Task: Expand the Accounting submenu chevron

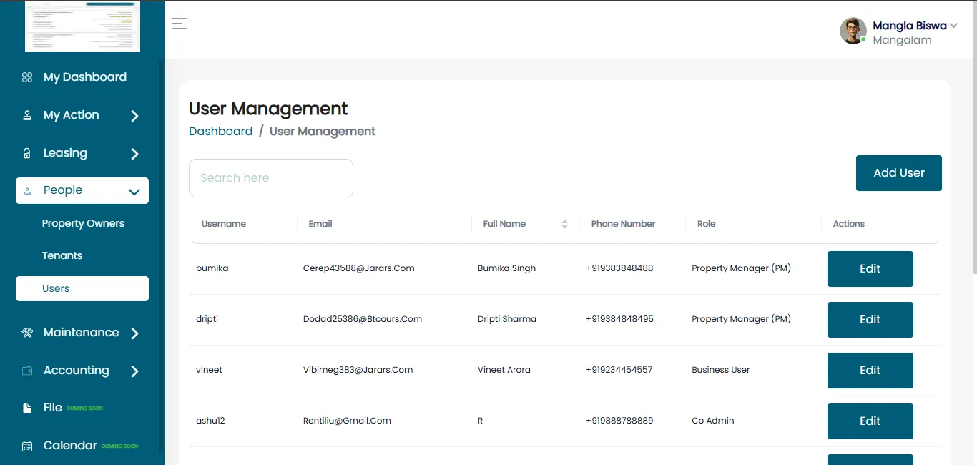Action: pyautogui.click(x=134, y=371)
